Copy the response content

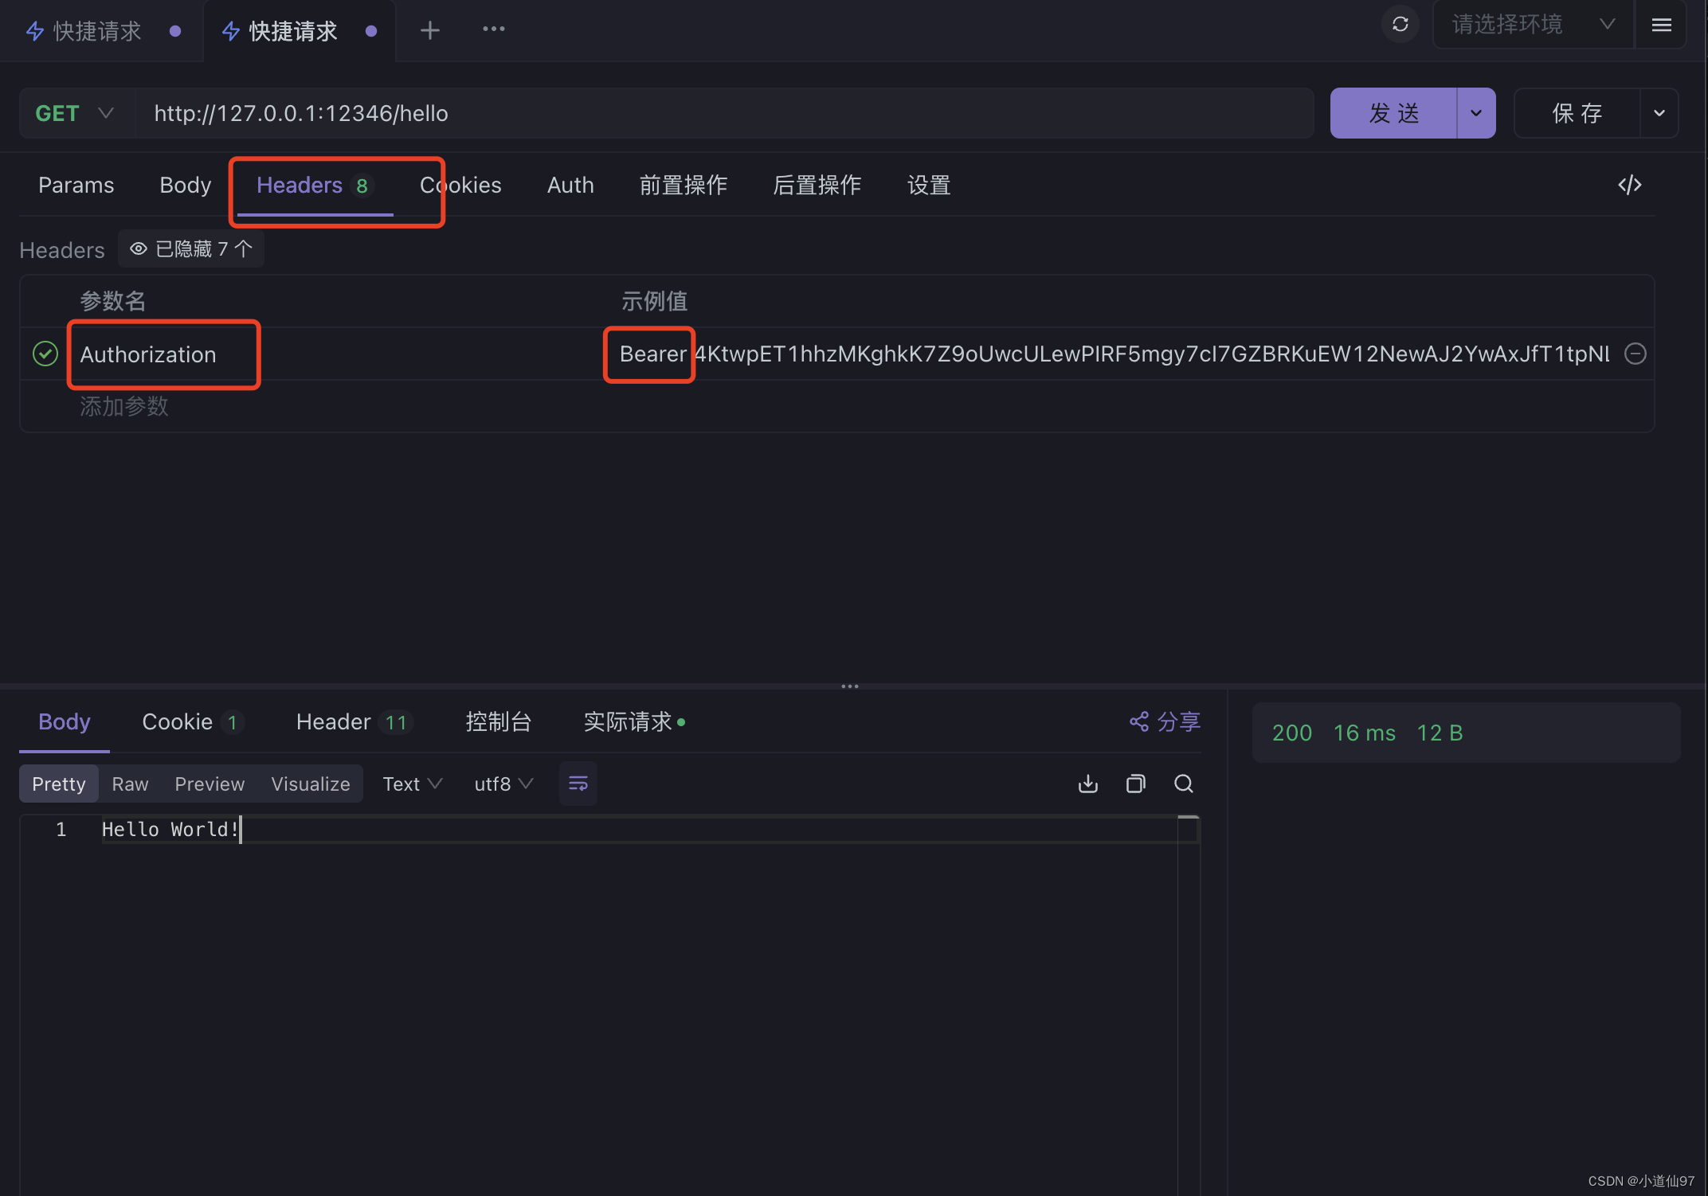point(1135,784)
